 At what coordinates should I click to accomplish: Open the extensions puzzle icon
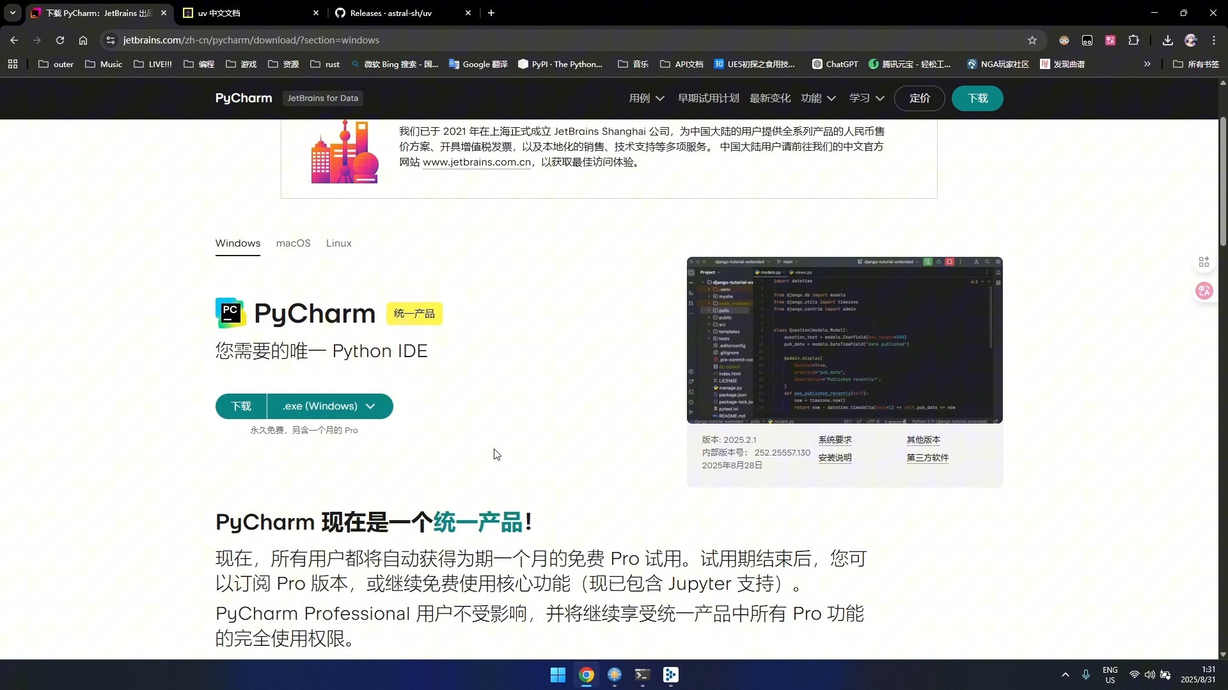click(x=1133, y=40)
